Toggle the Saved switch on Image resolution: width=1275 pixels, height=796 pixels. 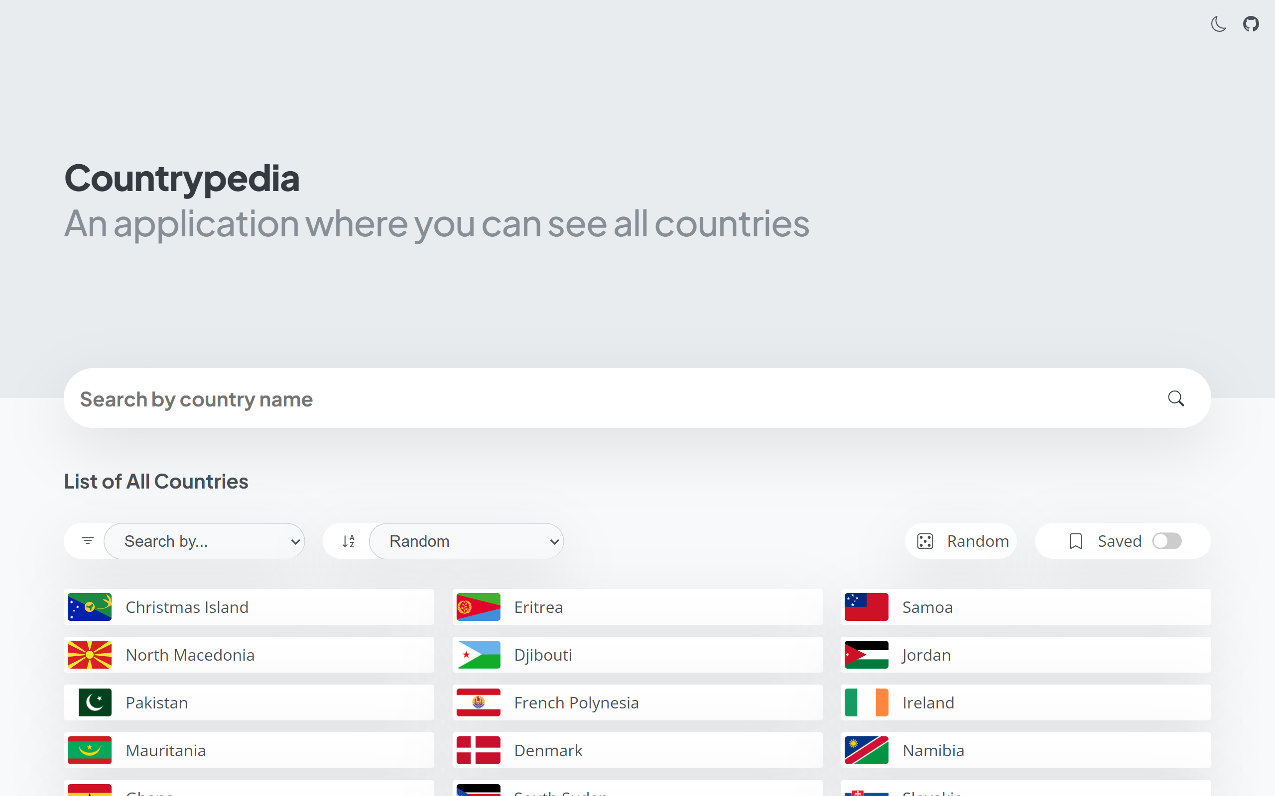pyautogui.click(x=1167, y=541)
